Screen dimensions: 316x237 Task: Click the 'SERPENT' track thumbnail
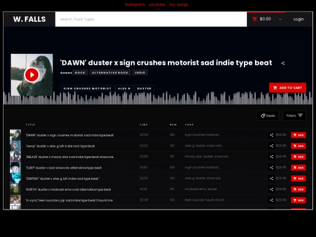[x=15, y=178]
